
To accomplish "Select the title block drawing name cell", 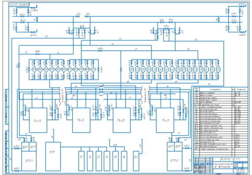I will [x=223, y=165].
